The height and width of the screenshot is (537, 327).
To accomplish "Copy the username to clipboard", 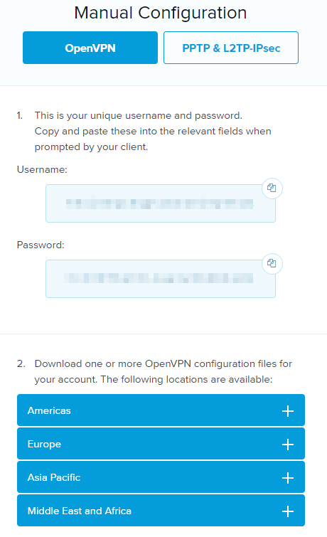I will pyautogui.click(x=272, y=188).
